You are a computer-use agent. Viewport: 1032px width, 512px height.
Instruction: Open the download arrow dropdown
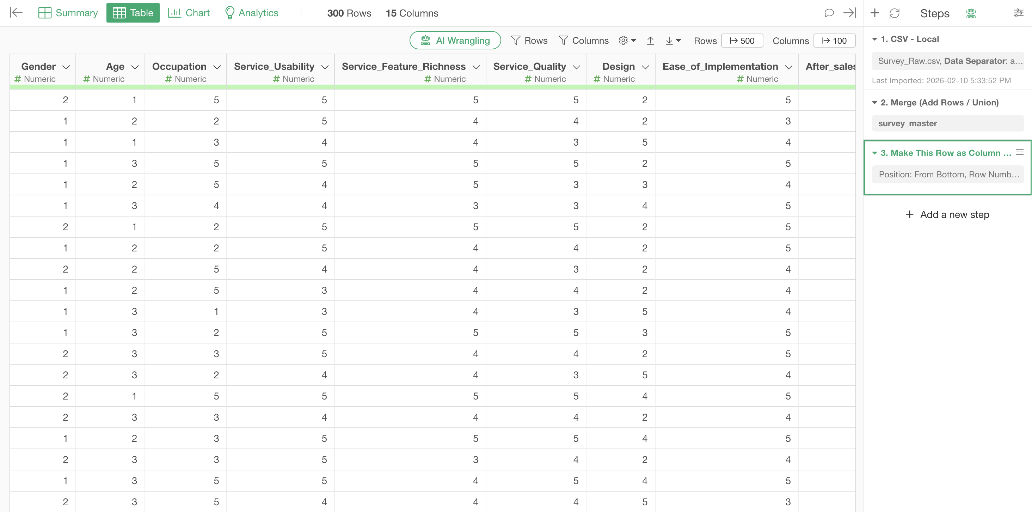(x=673, y=41)
